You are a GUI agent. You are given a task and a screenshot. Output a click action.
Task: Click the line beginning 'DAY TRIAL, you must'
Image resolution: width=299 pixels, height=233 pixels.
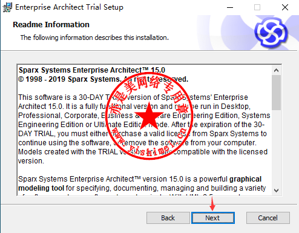(142, 134)
